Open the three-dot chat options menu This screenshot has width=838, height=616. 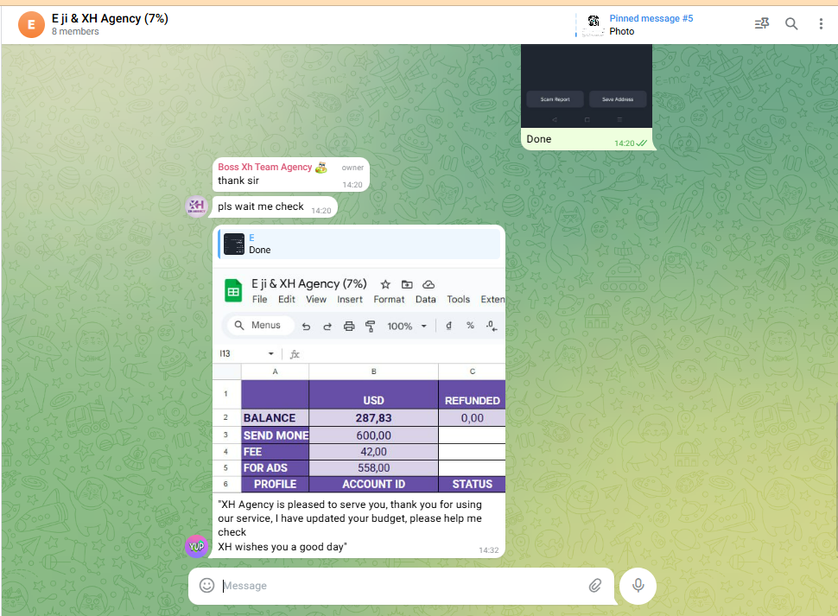(x=821, y=24)
